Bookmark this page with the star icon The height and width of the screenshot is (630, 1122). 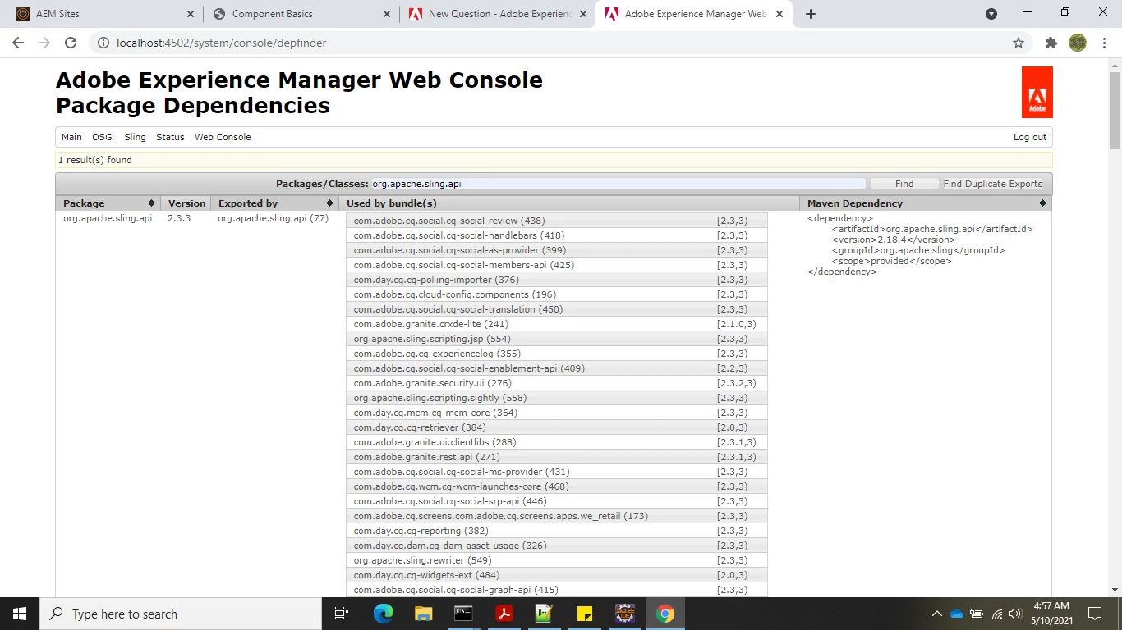click(1019, 43)
